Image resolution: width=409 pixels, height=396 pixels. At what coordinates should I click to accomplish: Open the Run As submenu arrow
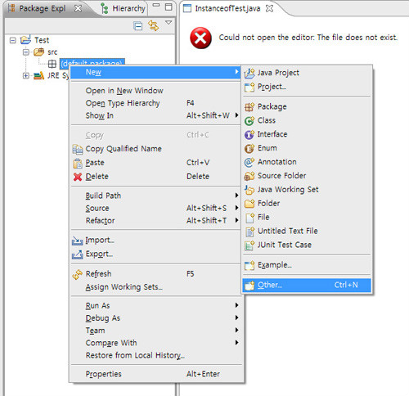click(237, 305)
